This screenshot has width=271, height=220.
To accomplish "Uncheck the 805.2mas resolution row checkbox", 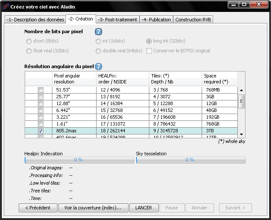I will point(40,131).
